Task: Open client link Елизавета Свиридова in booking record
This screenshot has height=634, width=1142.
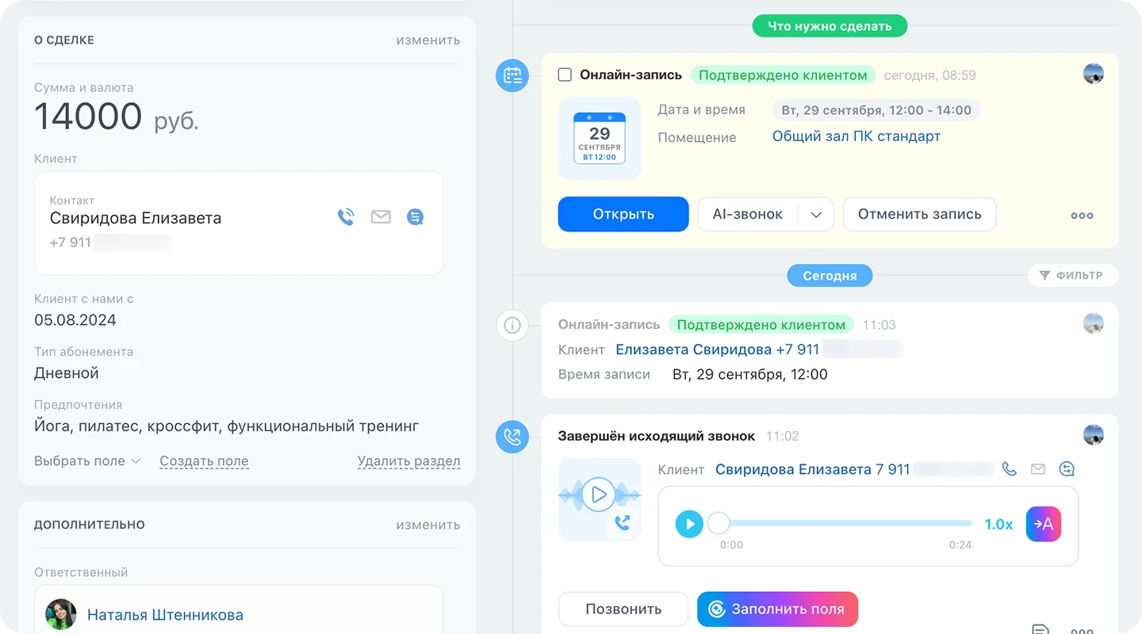Action: 717,349
